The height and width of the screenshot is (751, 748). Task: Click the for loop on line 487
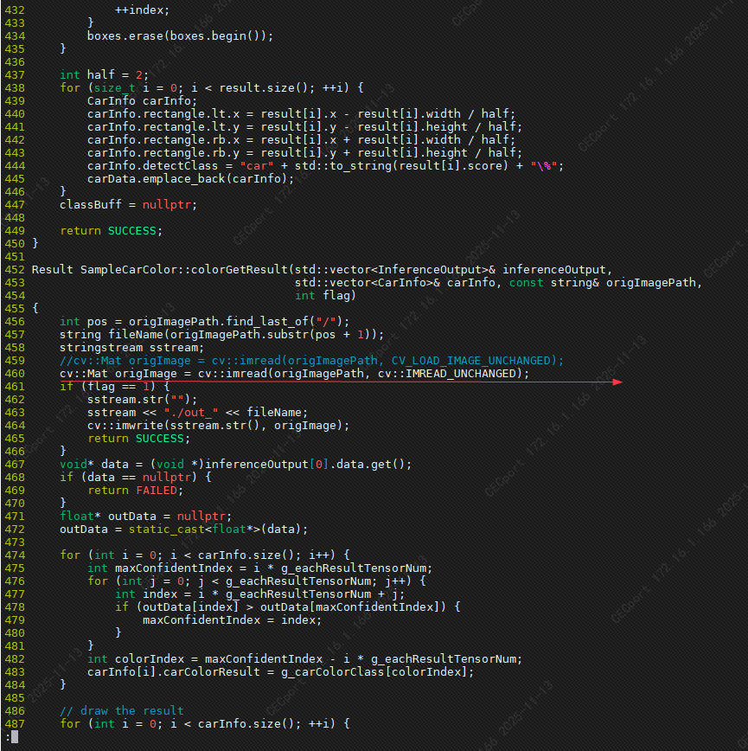pos(205,723)
